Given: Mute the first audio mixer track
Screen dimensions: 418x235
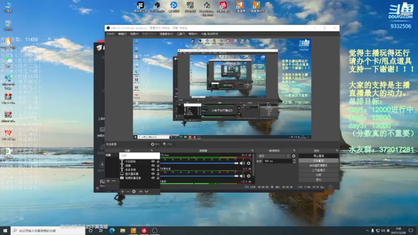Looking at the screenshot, I should pyautogui.click(x=242, y=163).
